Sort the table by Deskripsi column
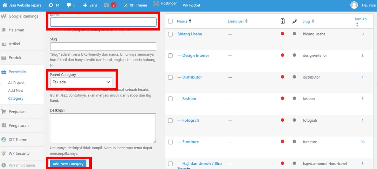The width and height of the screenshot is (377, 169). pyautogui.click(x=238, y=21)
